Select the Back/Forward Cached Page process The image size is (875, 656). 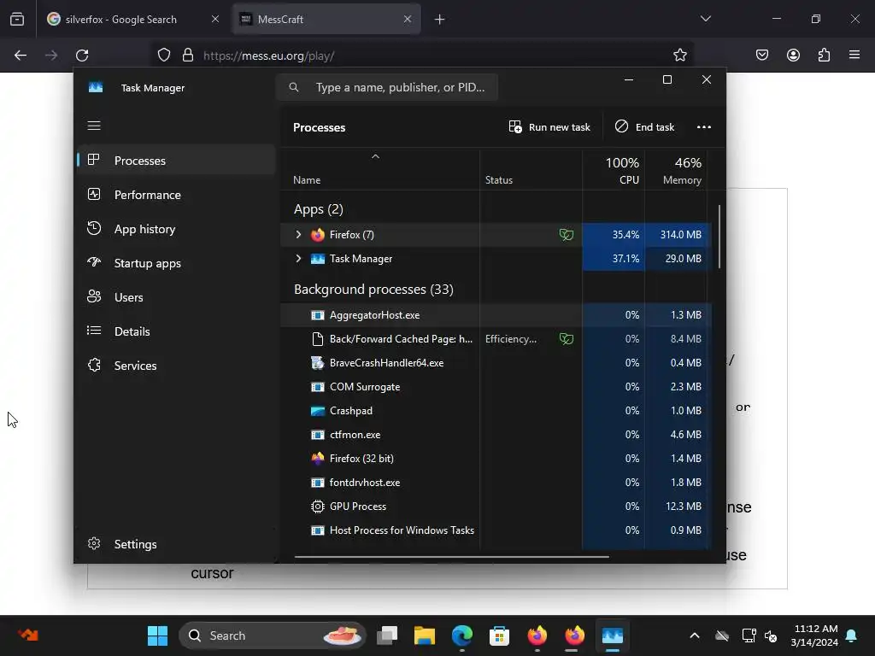[496, 339]
